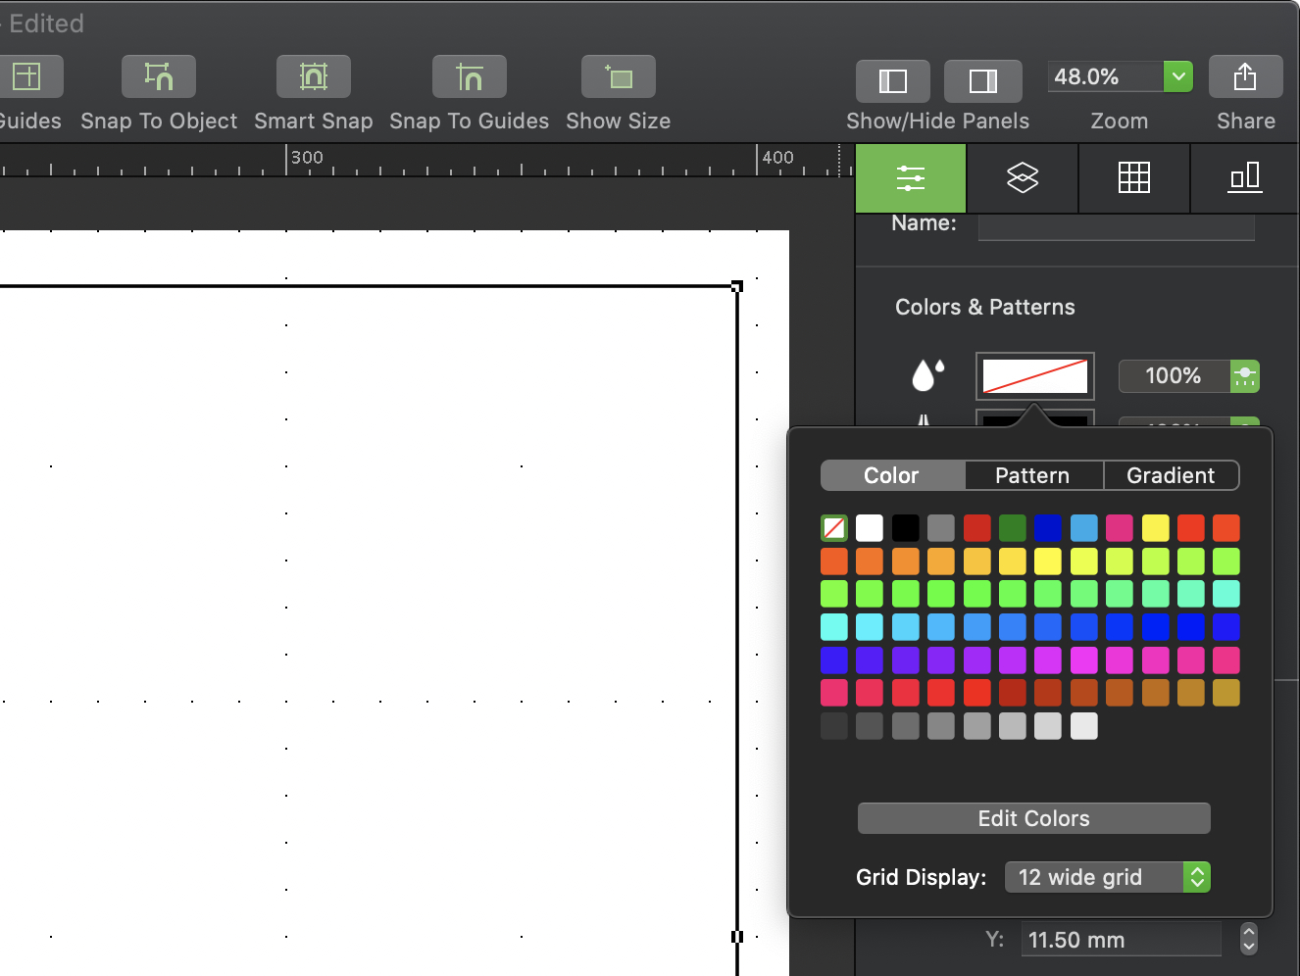Select the no-fill swatch
This screenshot has height=976, width=1300.
coord(834,528)
